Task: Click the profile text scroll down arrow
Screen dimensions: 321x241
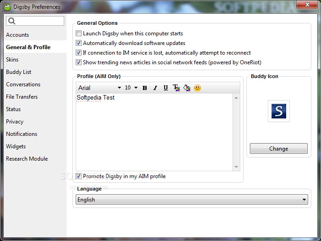Action: 236,167
